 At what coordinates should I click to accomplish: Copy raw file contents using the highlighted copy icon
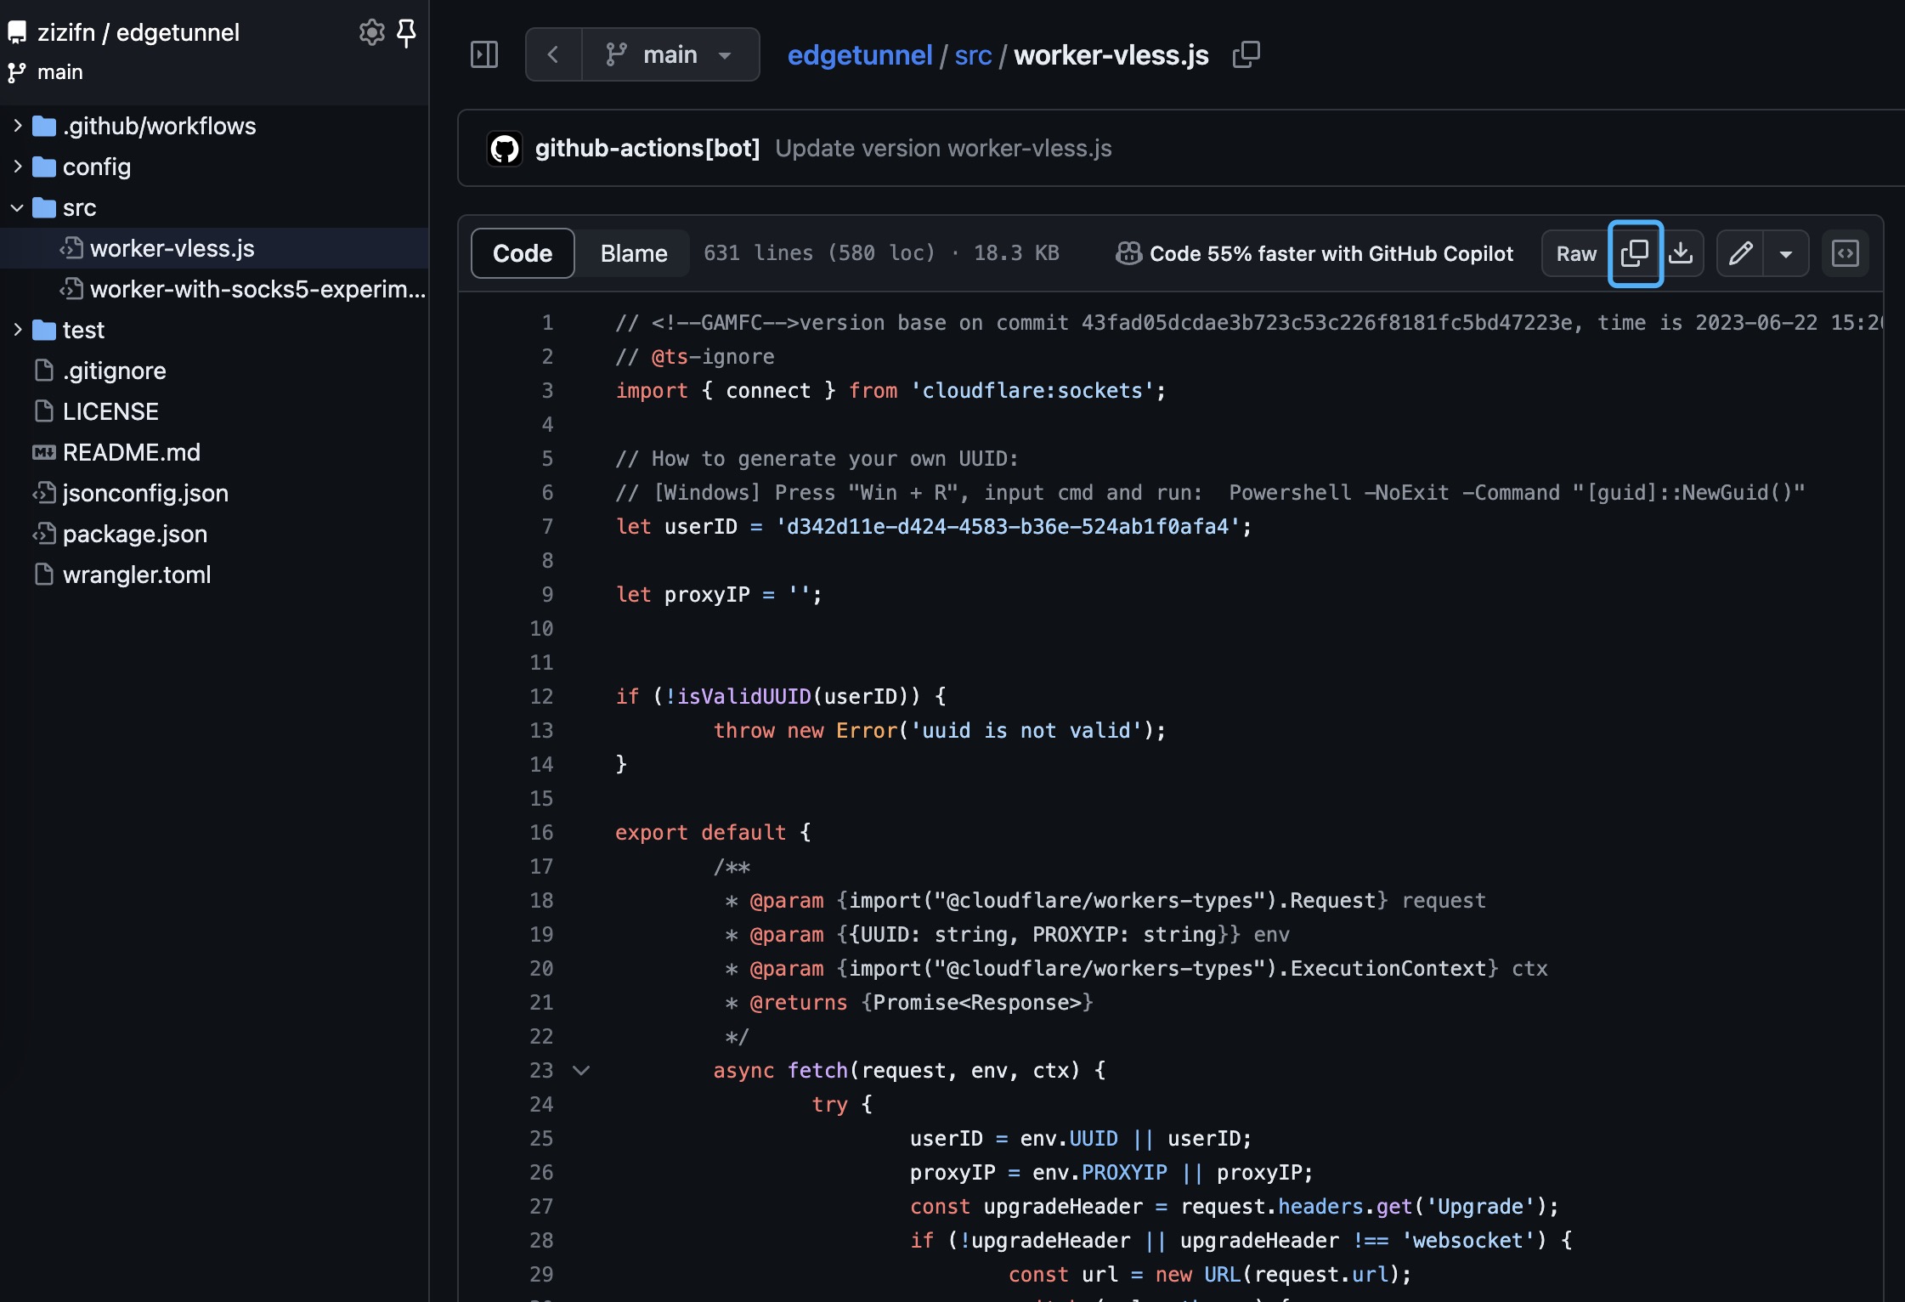pos(1636,253)
